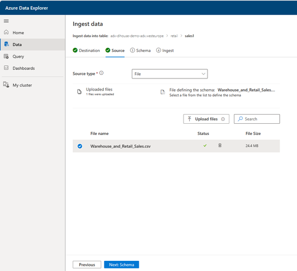Click the Status column header

click(203, 133)
